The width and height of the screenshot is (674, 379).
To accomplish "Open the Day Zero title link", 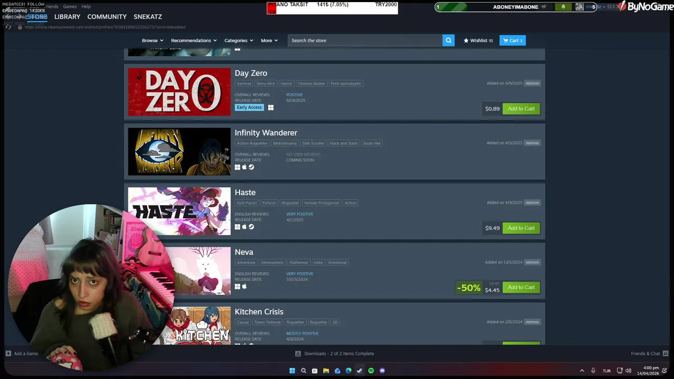I will (x=251, y=73).
